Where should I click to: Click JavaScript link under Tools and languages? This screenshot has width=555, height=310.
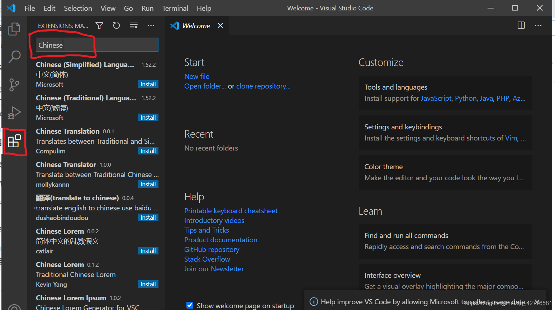(x=436, y=98)
